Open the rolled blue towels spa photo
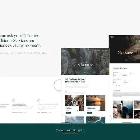The image size is (140, 140). point(123,110)
